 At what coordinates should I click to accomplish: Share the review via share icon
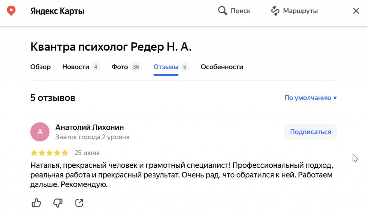click(x=79, y=202)
